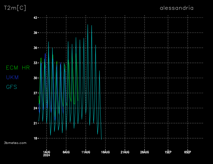Click the 36 degree y-axis label

point(35,48)
